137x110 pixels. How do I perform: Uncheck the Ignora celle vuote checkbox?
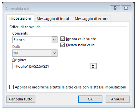(62, 39)
